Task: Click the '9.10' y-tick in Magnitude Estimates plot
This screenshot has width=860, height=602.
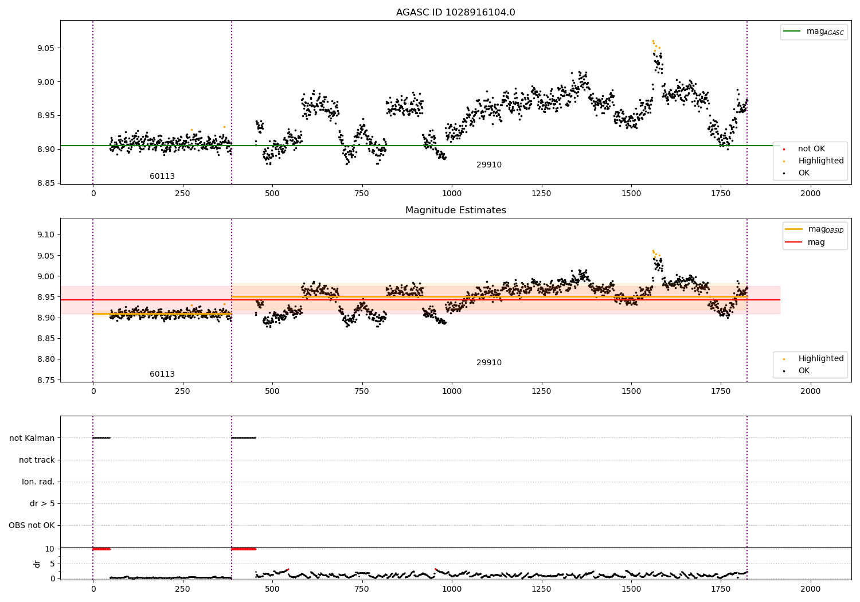Action: point(45,234)
